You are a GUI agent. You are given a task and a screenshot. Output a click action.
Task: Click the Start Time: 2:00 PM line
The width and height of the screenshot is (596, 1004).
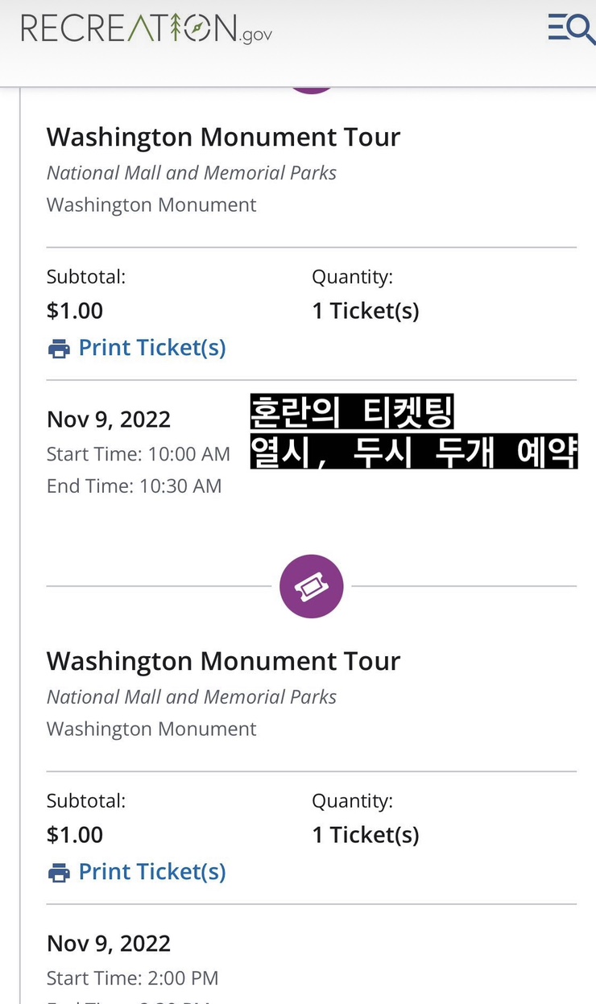(133, 978)
